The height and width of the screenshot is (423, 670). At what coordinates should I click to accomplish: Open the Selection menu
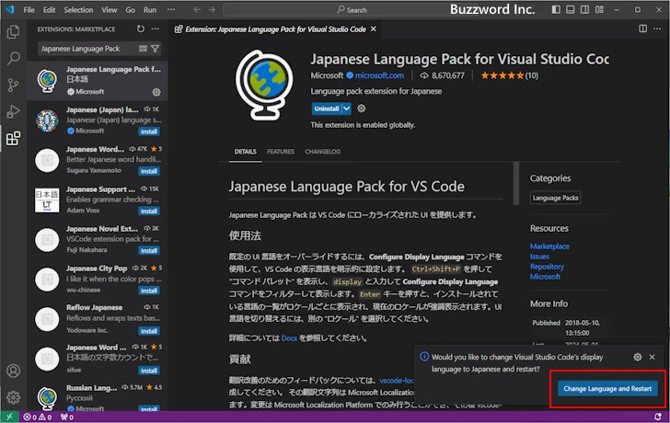tap(78, 9)
